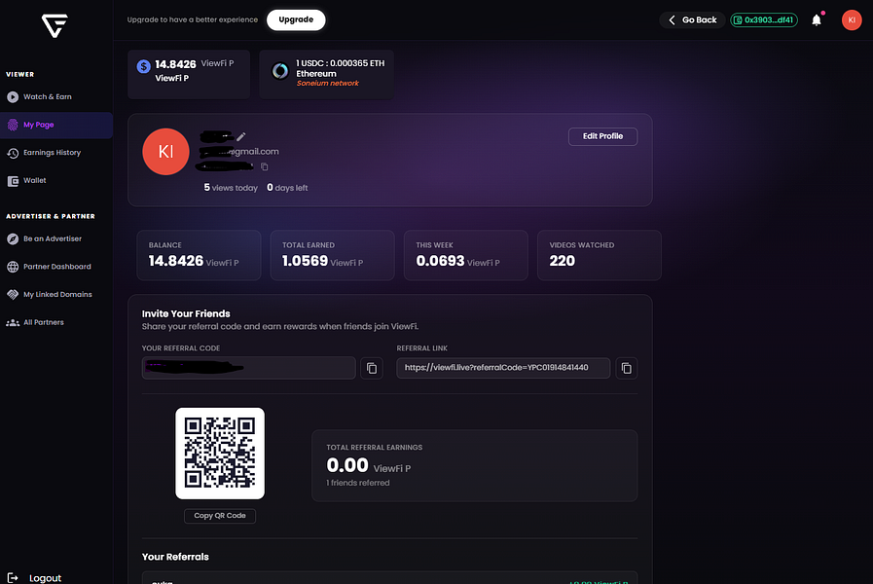Viewport: 873px width, 584px height.
Task: Click the referral QR code image
Action: click(x=220, y=454)
